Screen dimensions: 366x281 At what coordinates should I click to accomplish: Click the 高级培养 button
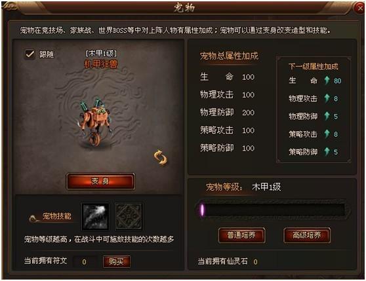point(307,235)
